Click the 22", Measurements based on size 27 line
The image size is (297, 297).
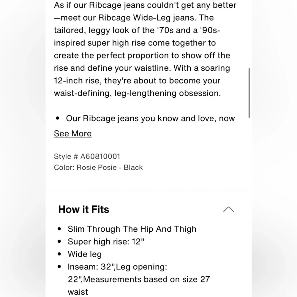[x=139, y=279]
